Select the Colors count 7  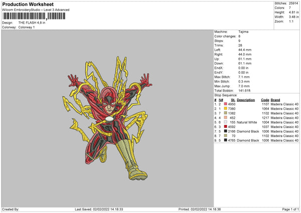pos(290,8)
